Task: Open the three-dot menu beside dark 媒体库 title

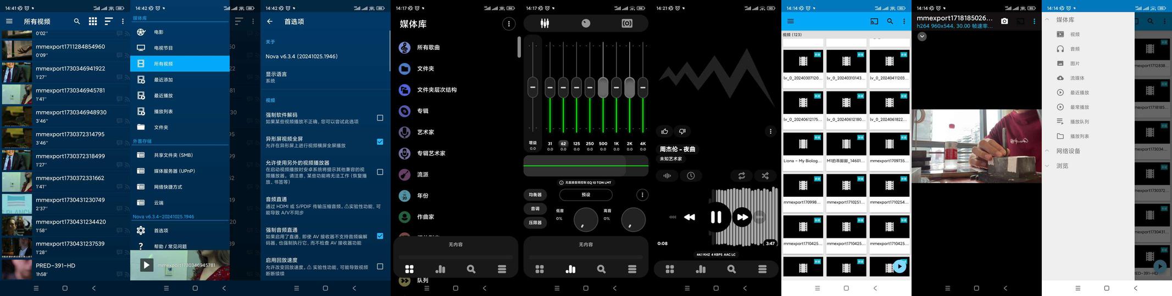Action: point(509,24)
